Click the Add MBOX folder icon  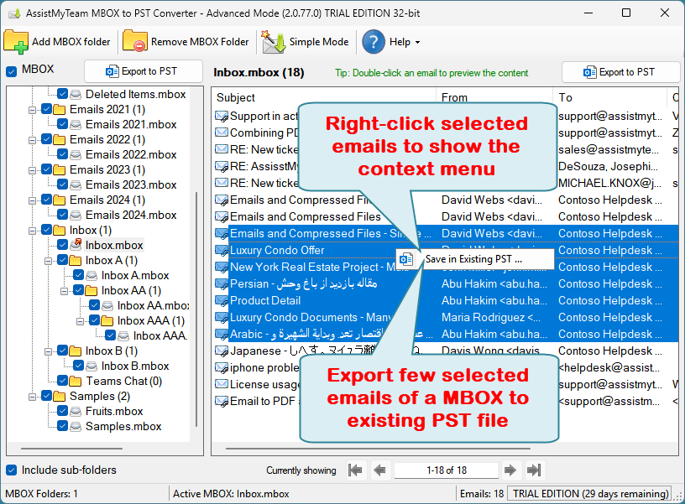[x=16, y=41]
